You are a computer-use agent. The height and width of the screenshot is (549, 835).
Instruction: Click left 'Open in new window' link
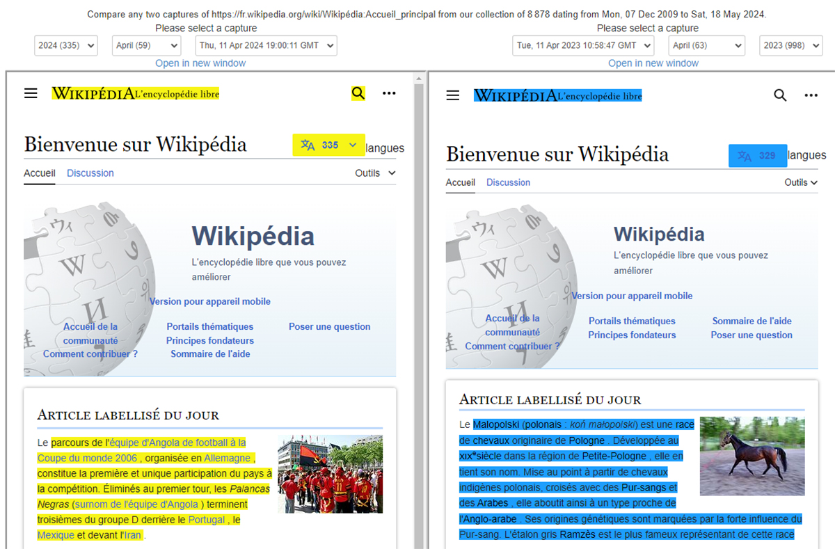(x=200, y=63)
